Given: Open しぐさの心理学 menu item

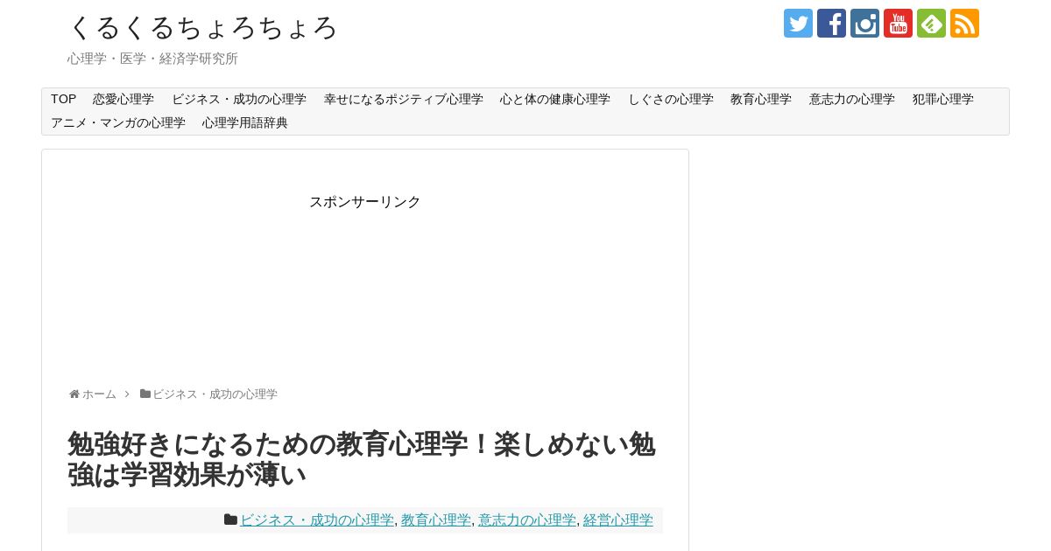Looking at the screenshot, I should [x=671, y=99].
